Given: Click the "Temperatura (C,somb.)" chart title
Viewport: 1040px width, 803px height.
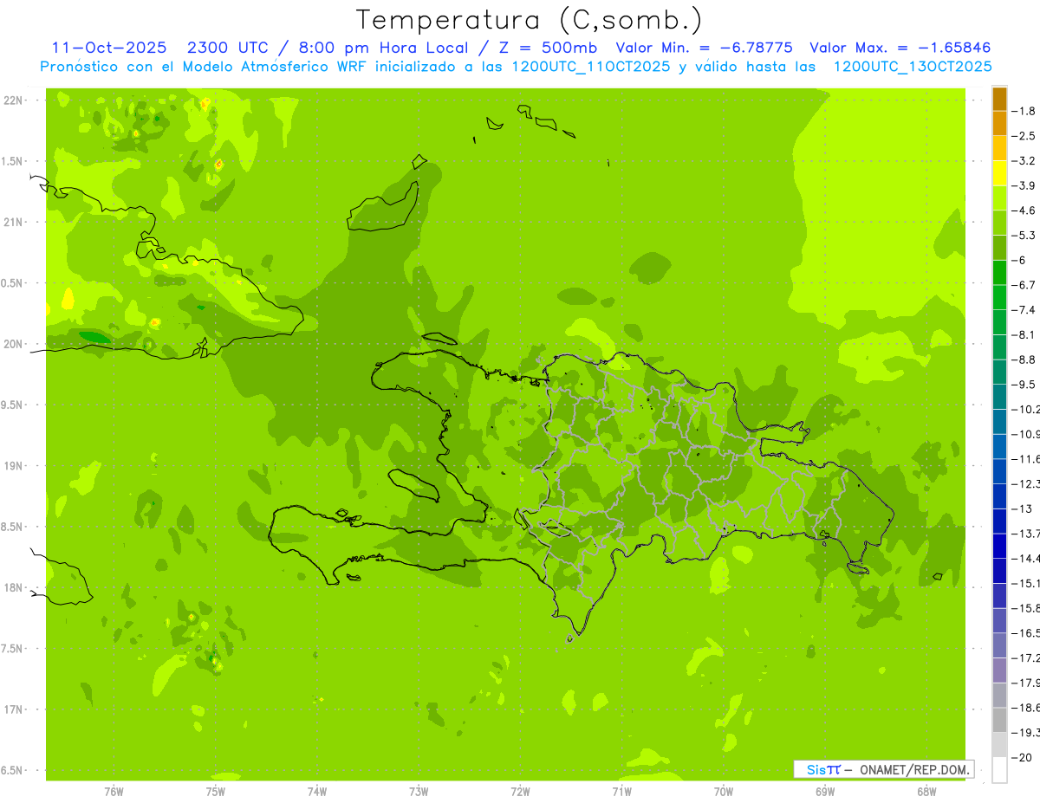Looking at the screenshot, I should click(x=530, y=19).
